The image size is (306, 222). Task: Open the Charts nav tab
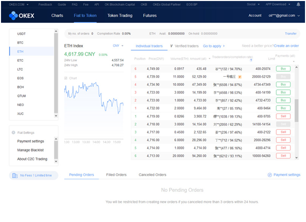(x=57, y=16)
